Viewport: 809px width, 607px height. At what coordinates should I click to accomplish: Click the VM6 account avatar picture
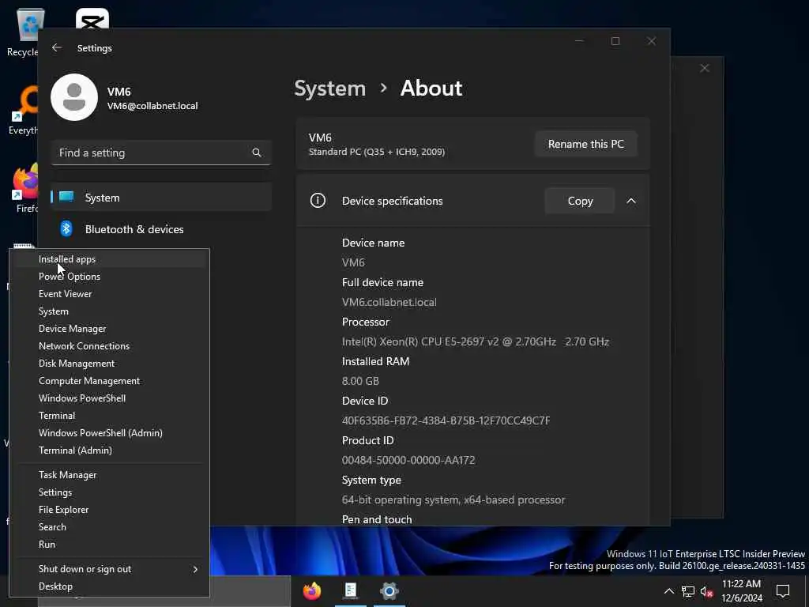[74, 97]
